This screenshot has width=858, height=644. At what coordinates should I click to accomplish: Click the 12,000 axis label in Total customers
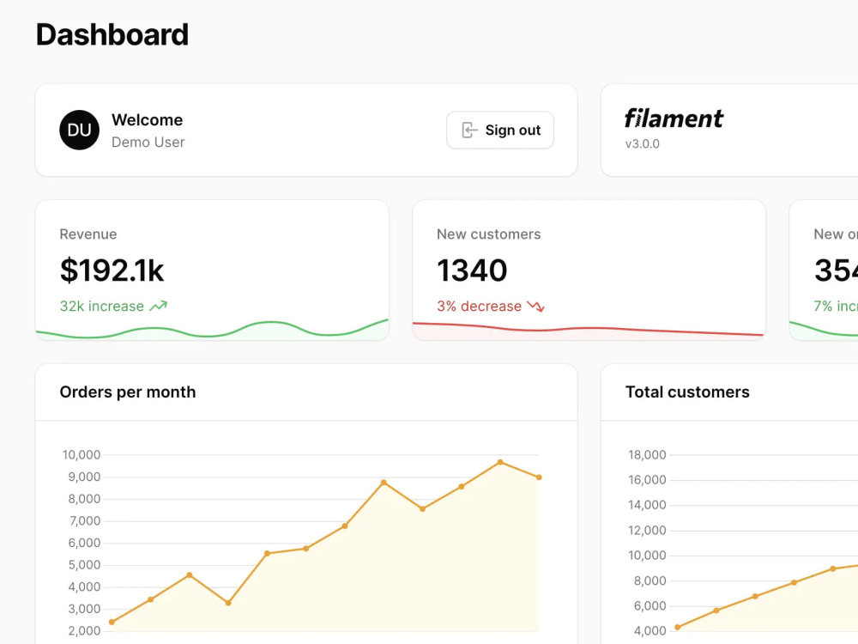pos(647,531)
